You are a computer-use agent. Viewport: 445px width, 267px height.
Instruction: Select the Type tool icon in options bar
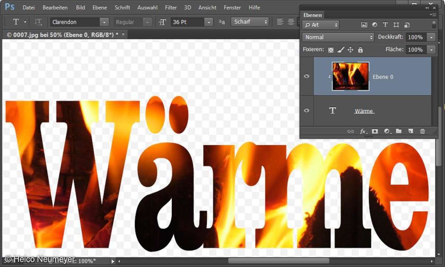pyautogui.click(x=16, y=22)
